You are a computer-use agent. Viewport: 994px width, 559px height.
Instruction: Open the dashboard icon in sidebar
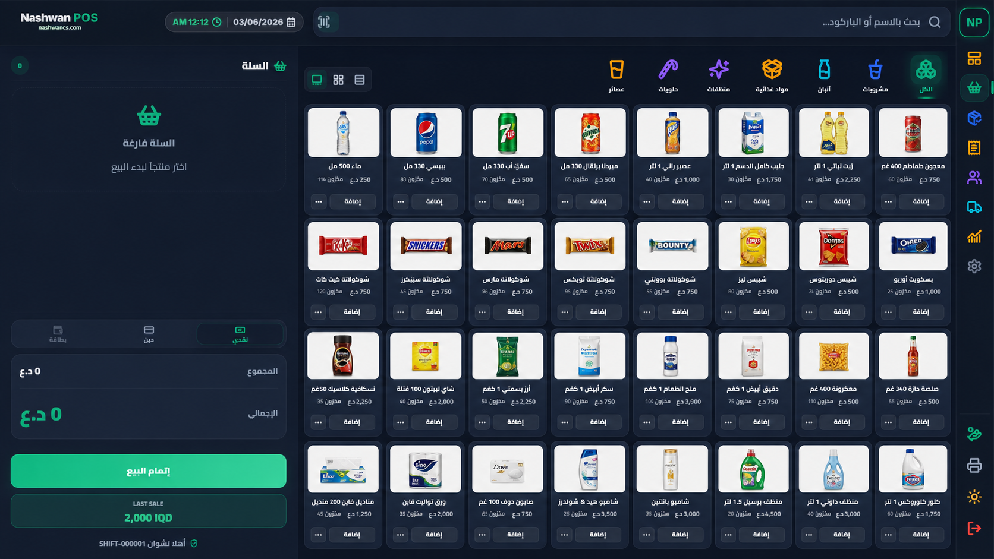(x=974, y=58)
